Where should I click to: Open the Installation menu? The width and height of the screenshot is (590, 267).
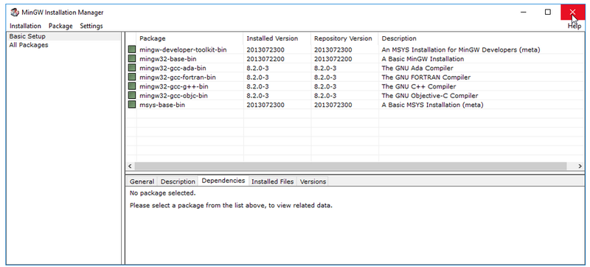click(25, 26)
